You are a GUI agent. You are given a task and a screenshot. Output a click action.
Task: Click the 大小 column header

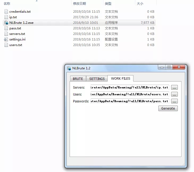click(x=140, y=4)
